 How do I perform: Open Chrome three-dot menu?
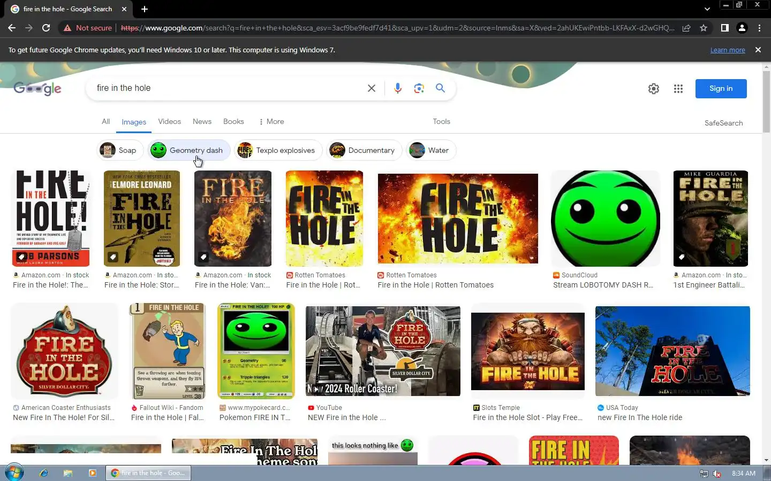(x=759, y=28)
